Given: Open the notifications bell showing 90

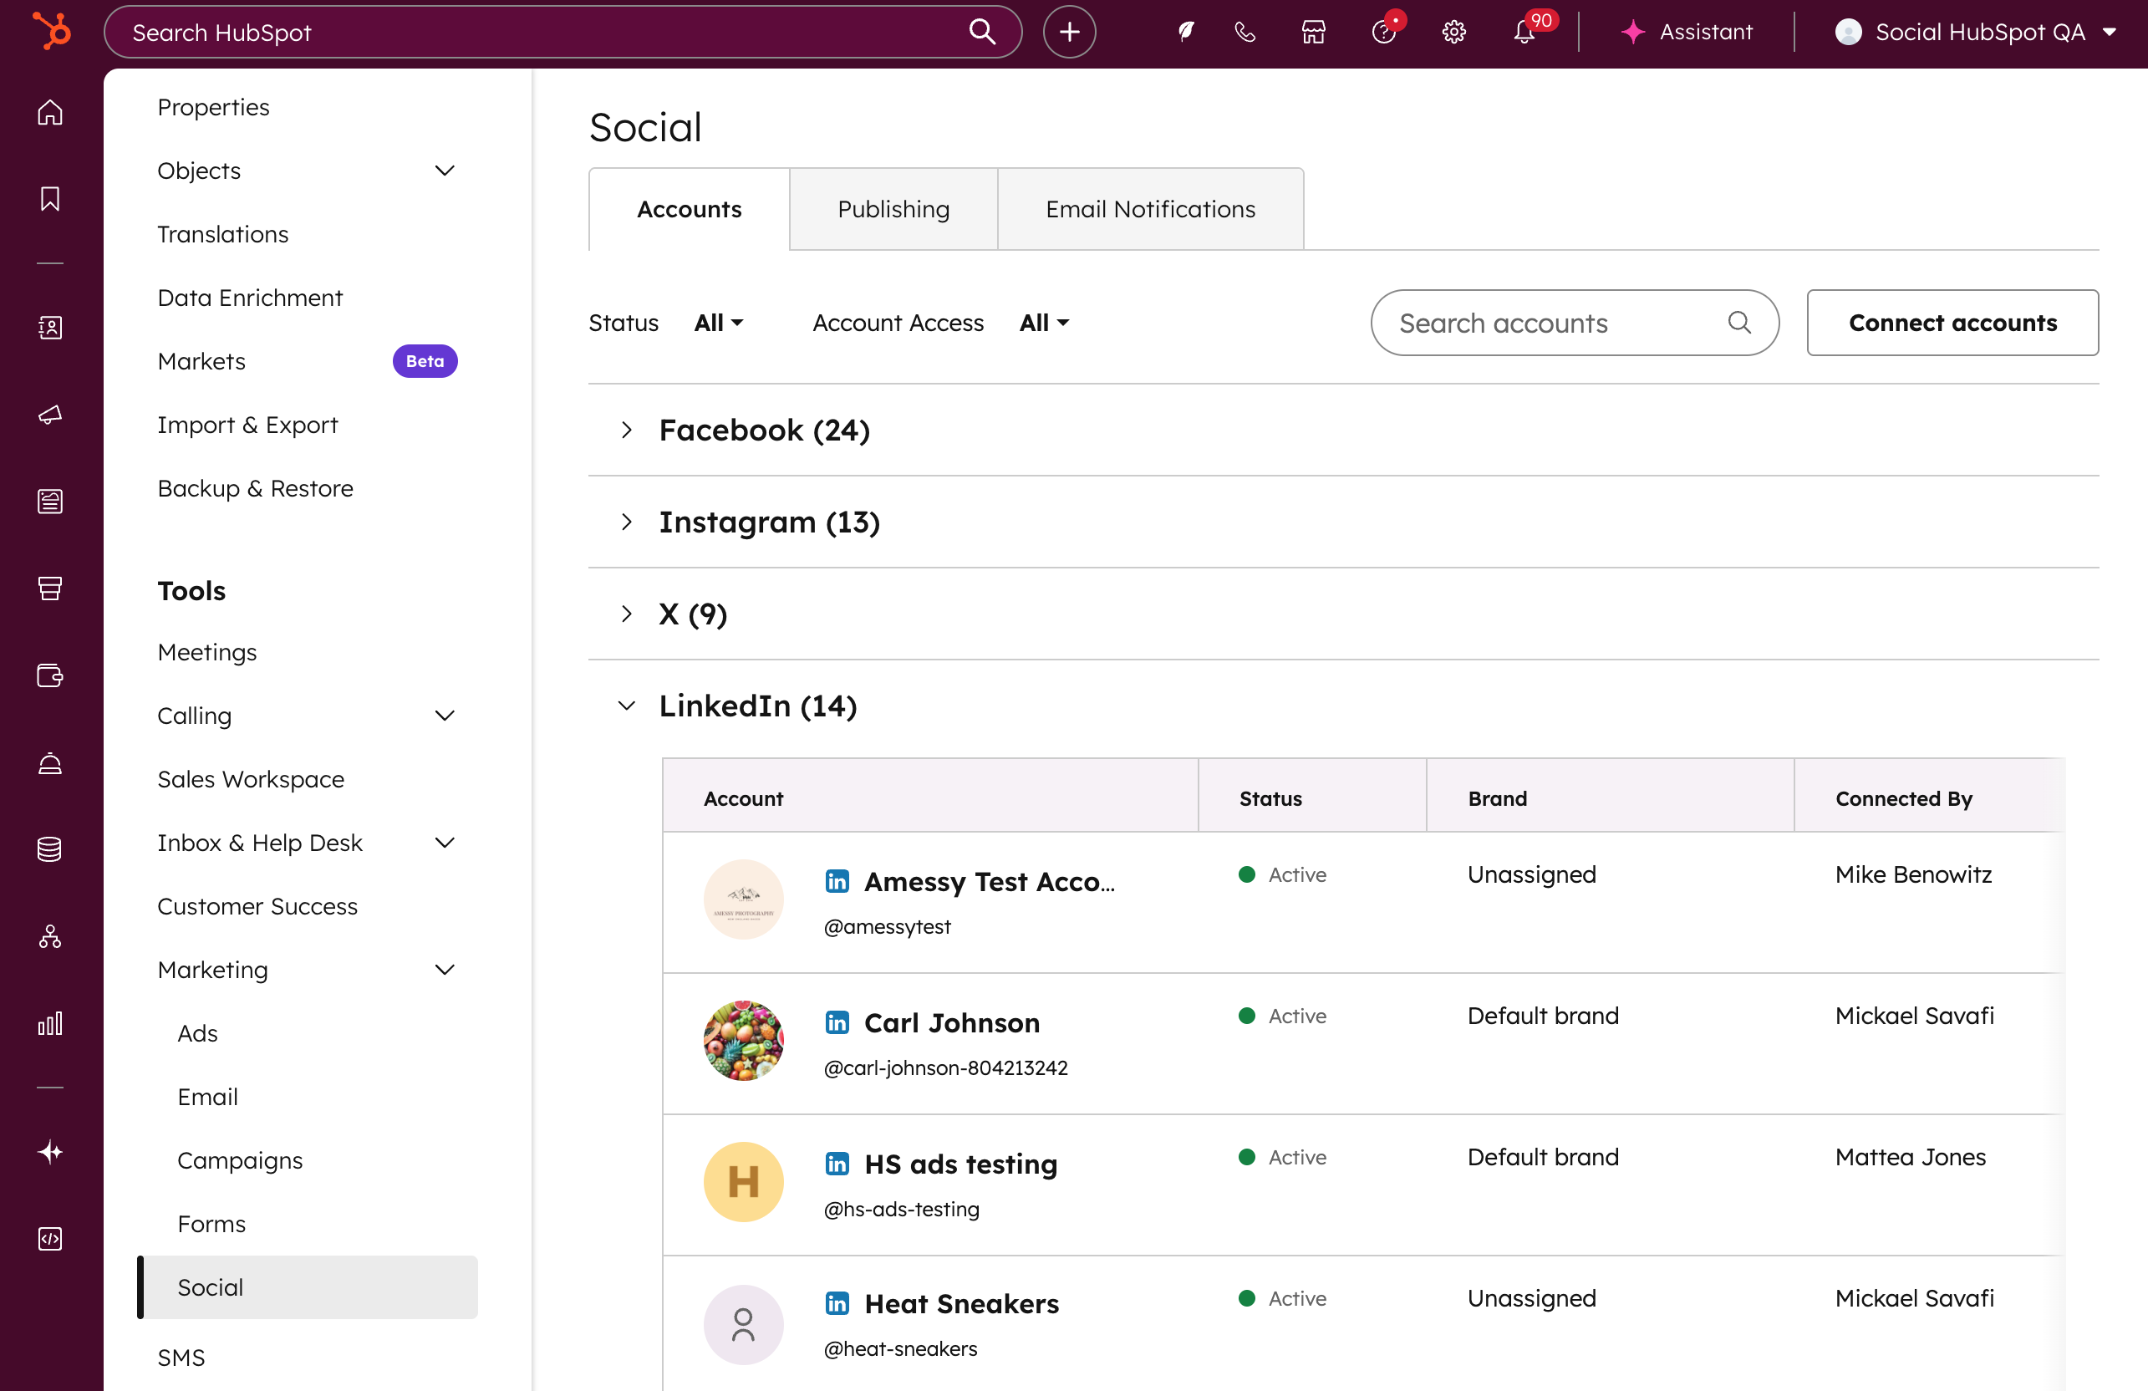Looking at the screenshot, I should tap(1524, 32).
